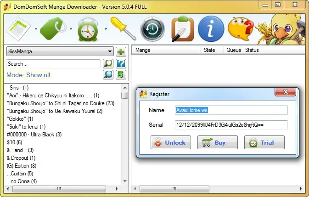The height and width of the screenshot is (197, 309).
Task: Click the blue info icon
Action: pyautogui.click(x=211, y=29)
